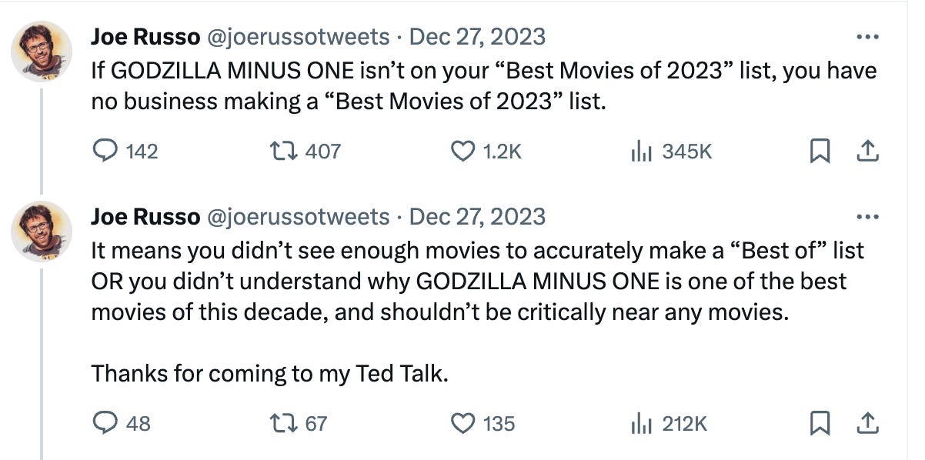Like the tweet with 135 likes
The width and height of the screenshot is (925, 460).
pos(483,422)
